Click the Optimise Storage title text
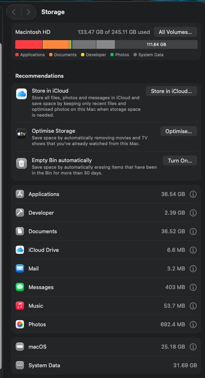This screenshot has width=205, height=378. (53, 131)
